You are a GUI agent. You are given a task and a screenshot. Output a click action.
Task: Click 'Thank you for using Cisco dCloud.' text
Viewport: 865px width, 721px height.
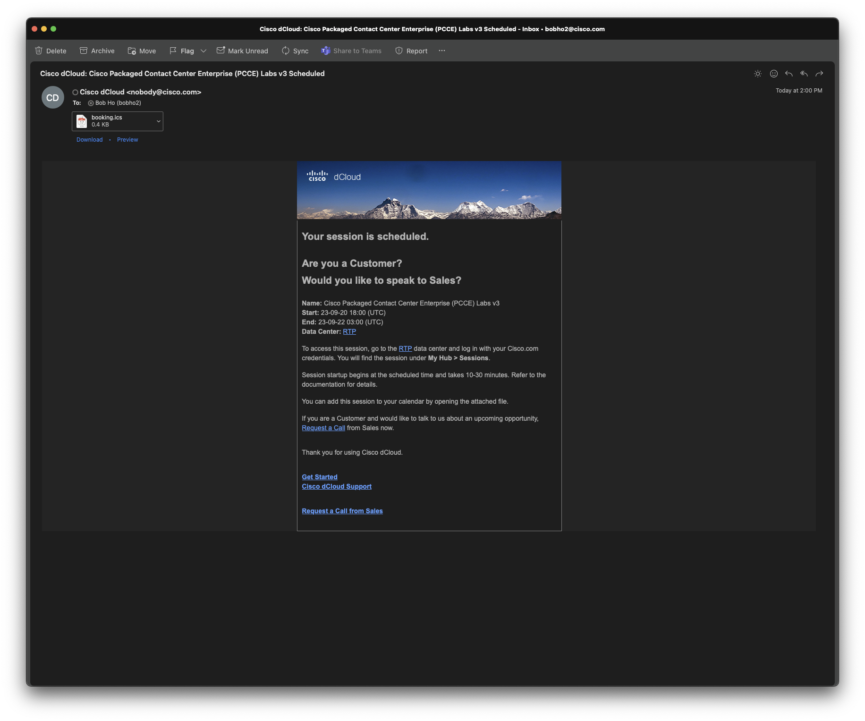click(x=352, y=452)
